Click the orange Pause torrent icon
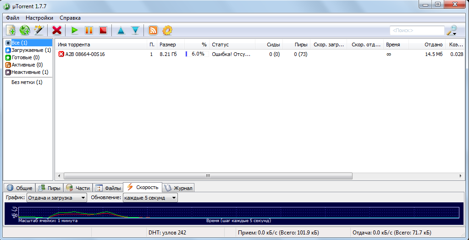 click(89, 30)
